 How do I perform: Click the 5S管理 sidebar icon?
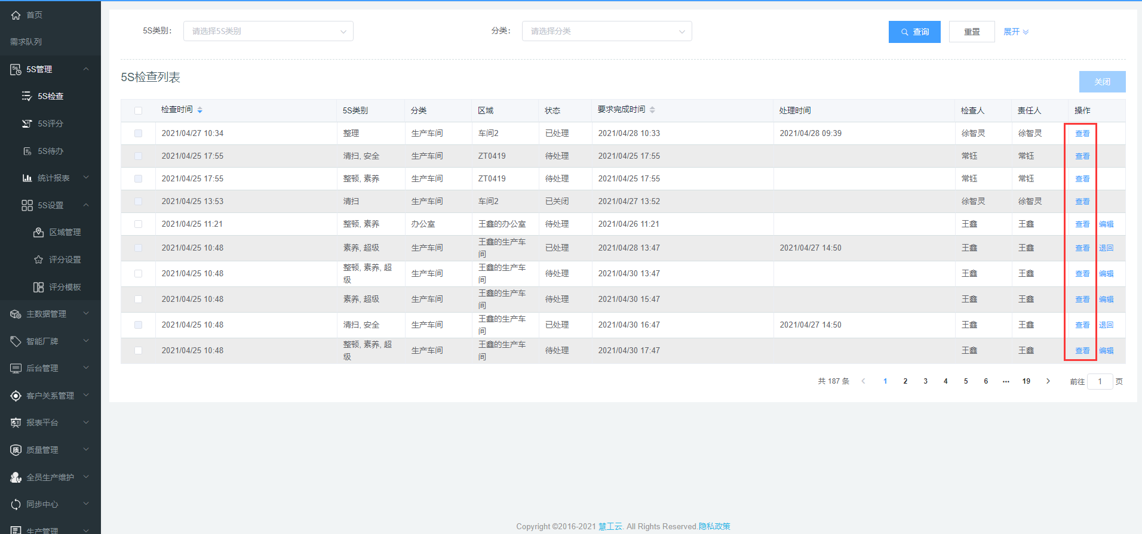[x=16, y=70]
